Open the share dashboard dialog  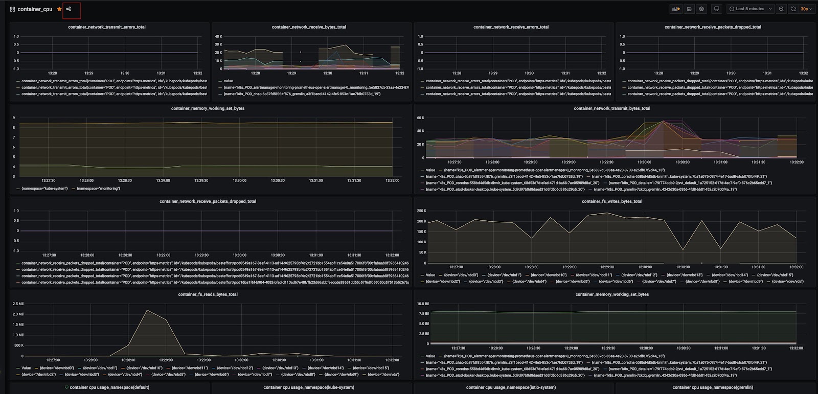point(69,9)
